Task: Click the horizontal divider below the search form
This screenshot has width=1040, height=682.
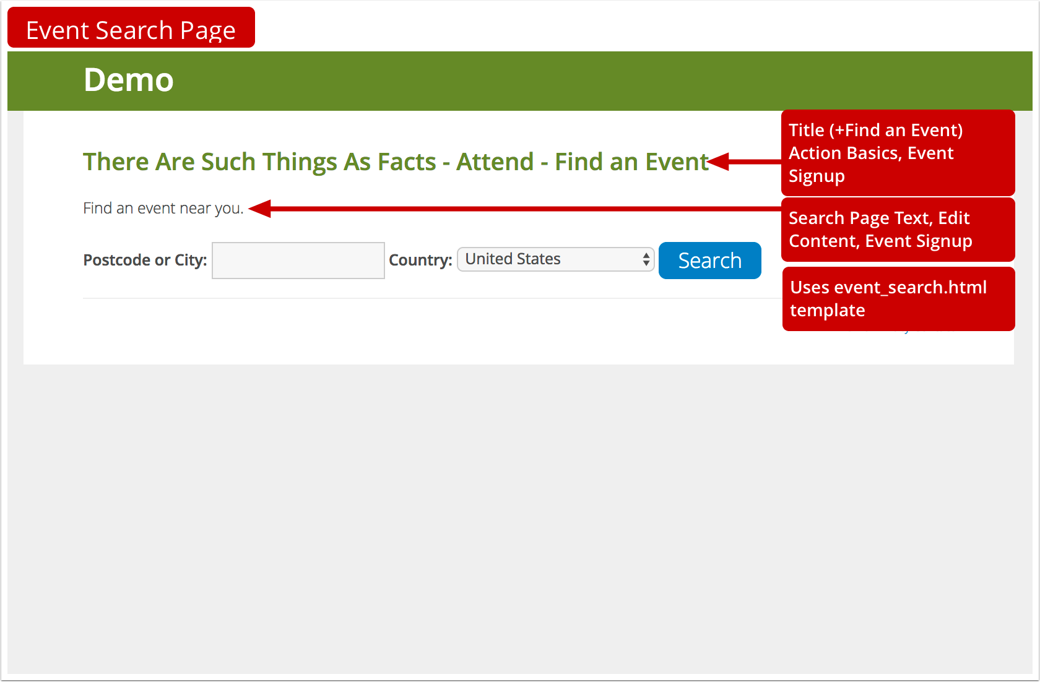Action: click(x=433, y=298)
